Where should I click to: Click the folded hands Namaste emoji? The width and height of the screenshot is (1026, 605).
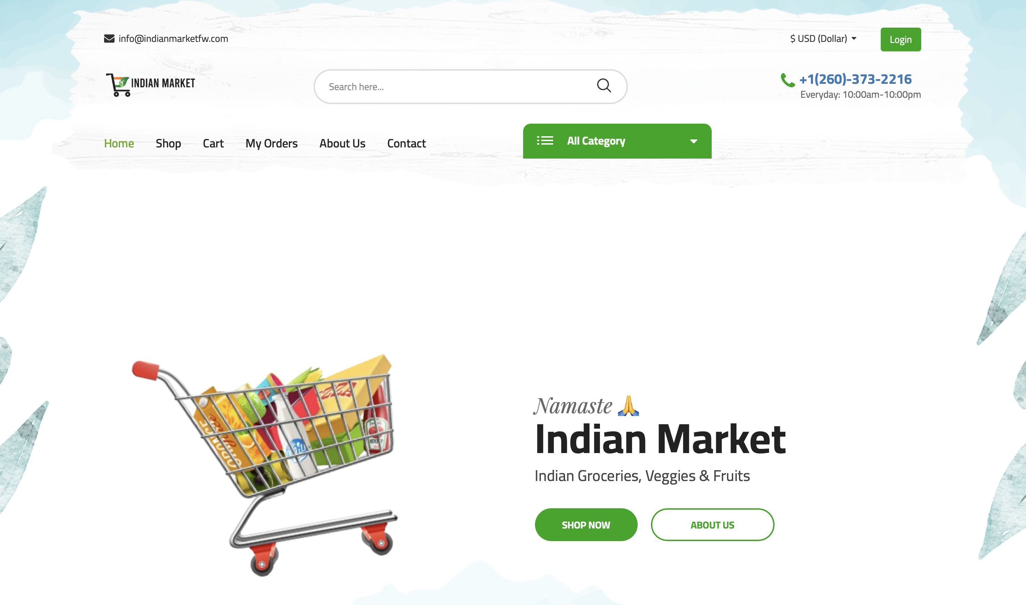628,406
